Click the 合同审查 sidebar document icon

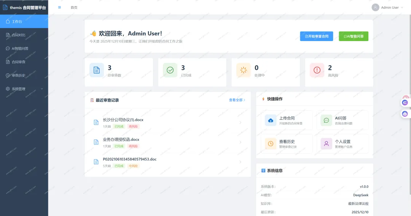[x=8, y=62]
